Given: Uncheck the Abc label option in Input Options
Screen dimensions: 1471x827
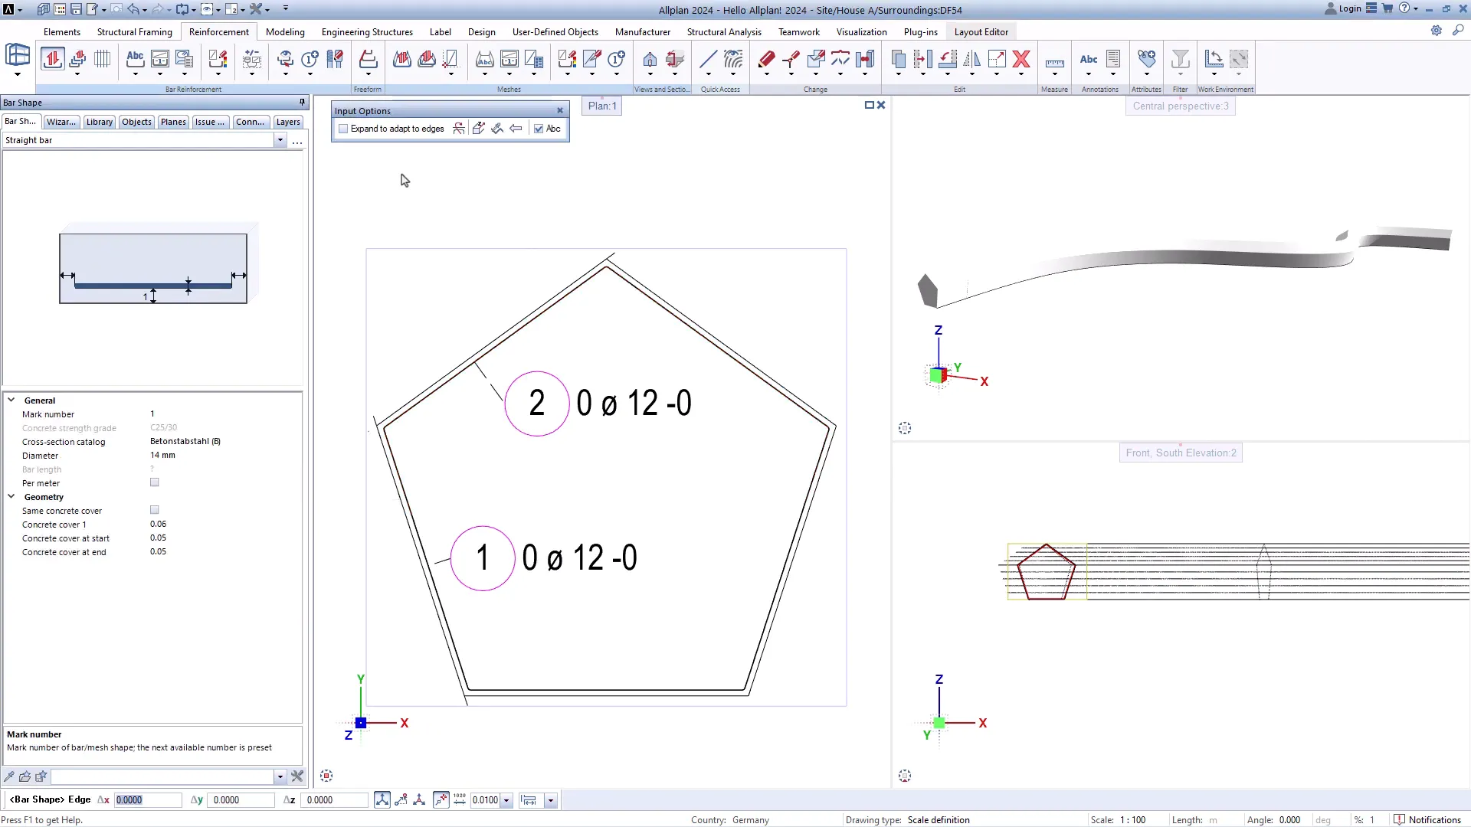Looking at the screenshot, I should click(x=538, y=128).
